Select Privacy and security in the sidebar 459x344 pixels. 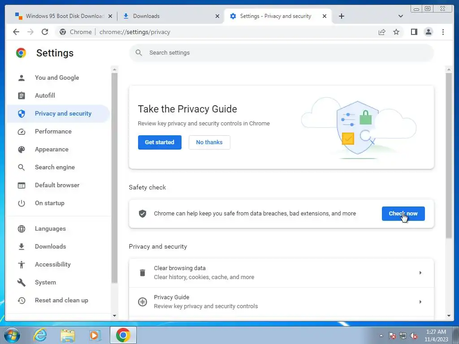click(59, 113)
